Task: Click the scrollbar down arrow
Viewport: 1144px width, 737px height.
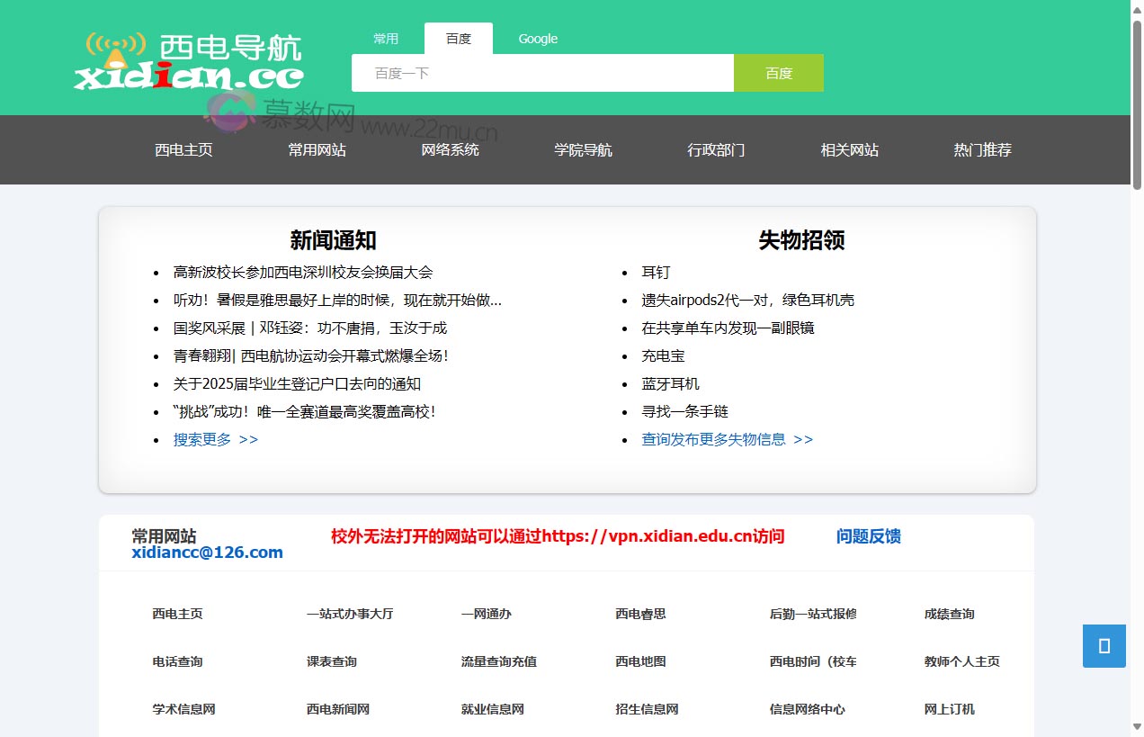Action: (x=1137, y=727)
